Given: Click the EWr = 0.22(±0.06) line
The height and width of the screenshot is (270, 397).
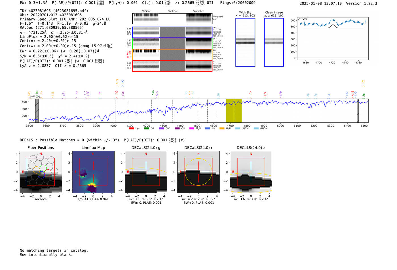Looking at the screenshot, I should tap(60, 51).
